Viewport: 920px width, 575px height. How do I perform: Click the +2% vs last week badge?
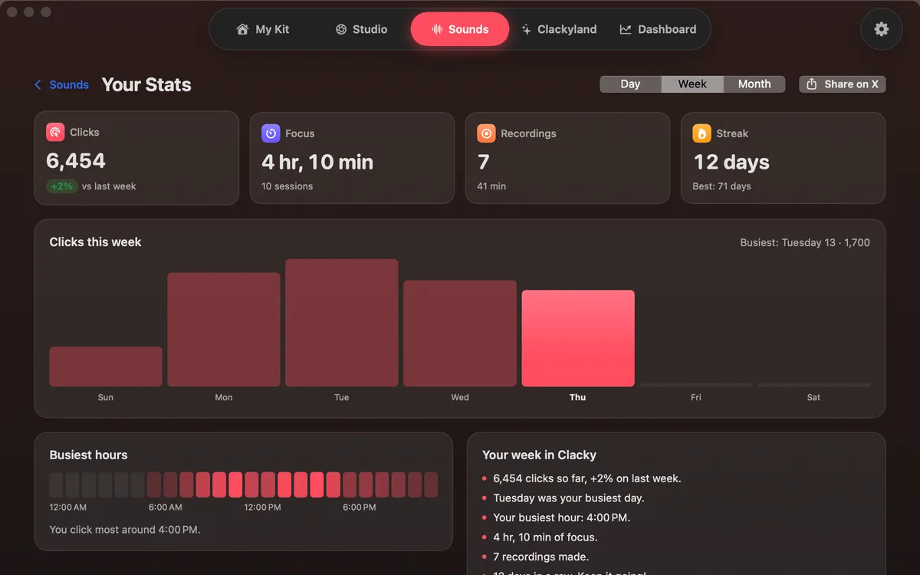coord(62,186)
